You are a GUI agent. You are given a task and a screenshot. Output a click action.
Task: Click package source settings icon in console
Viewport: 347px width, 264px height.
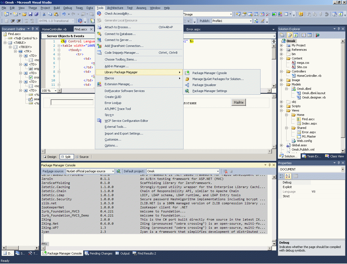[118, 171]
